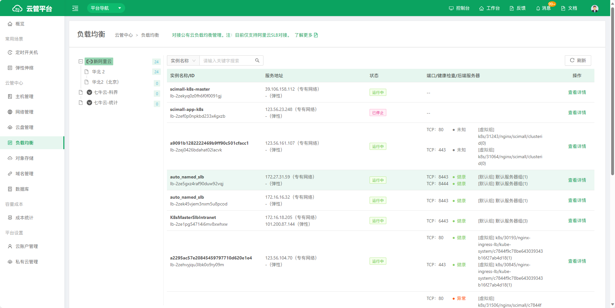615x308 pixels.
Task: Click the 域名管理 link icon
Action: 10,174
